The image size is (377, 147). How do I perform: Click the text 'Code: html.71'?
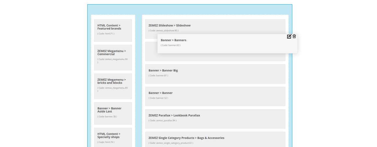pyautogui.click(x=106, y=34)
